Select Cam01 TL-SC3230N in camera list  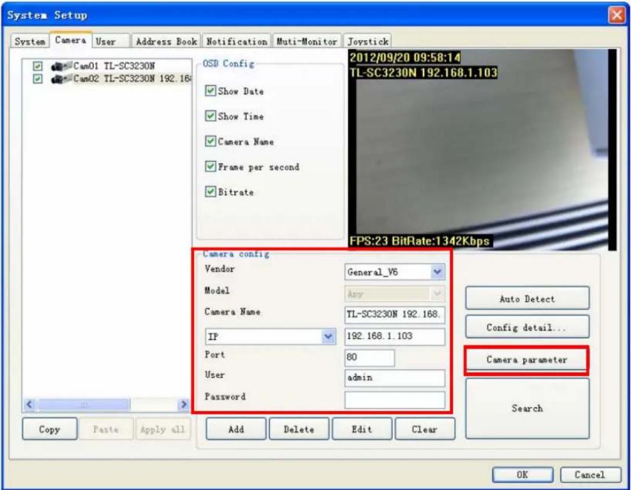click(x=114, y=66)
